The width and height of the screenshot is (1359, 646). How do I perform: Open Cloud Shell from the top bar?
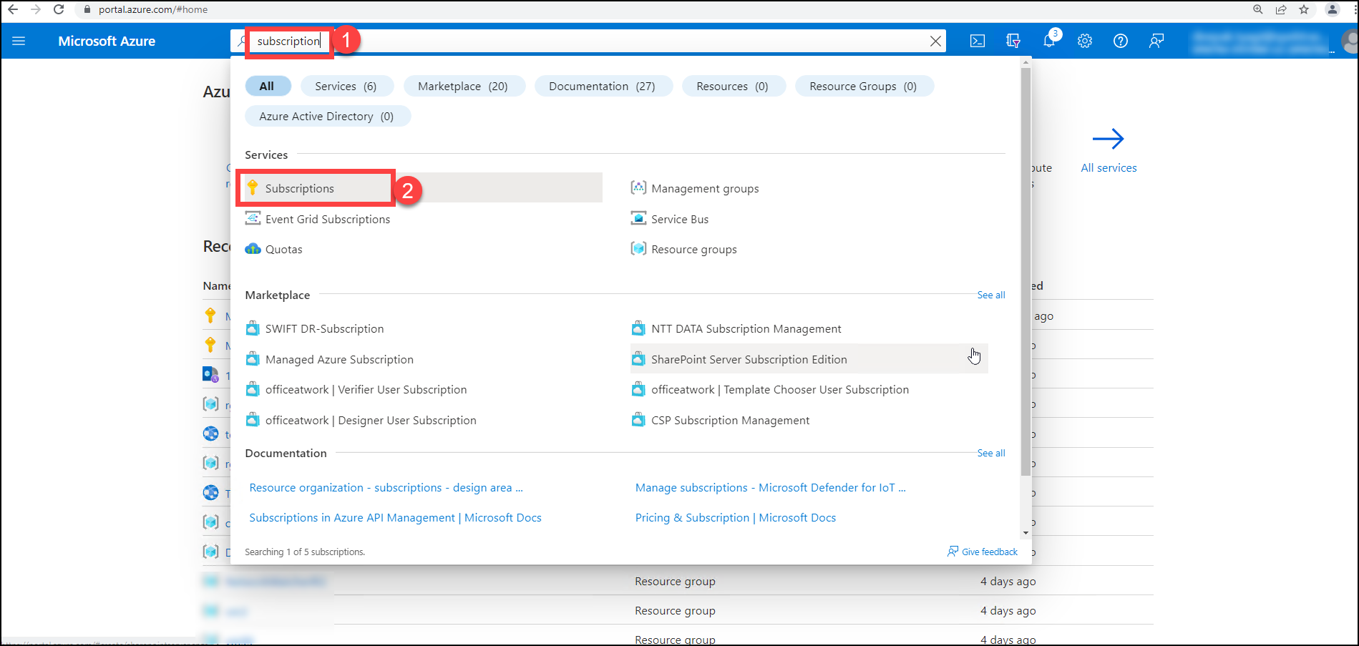coord(978,41)
